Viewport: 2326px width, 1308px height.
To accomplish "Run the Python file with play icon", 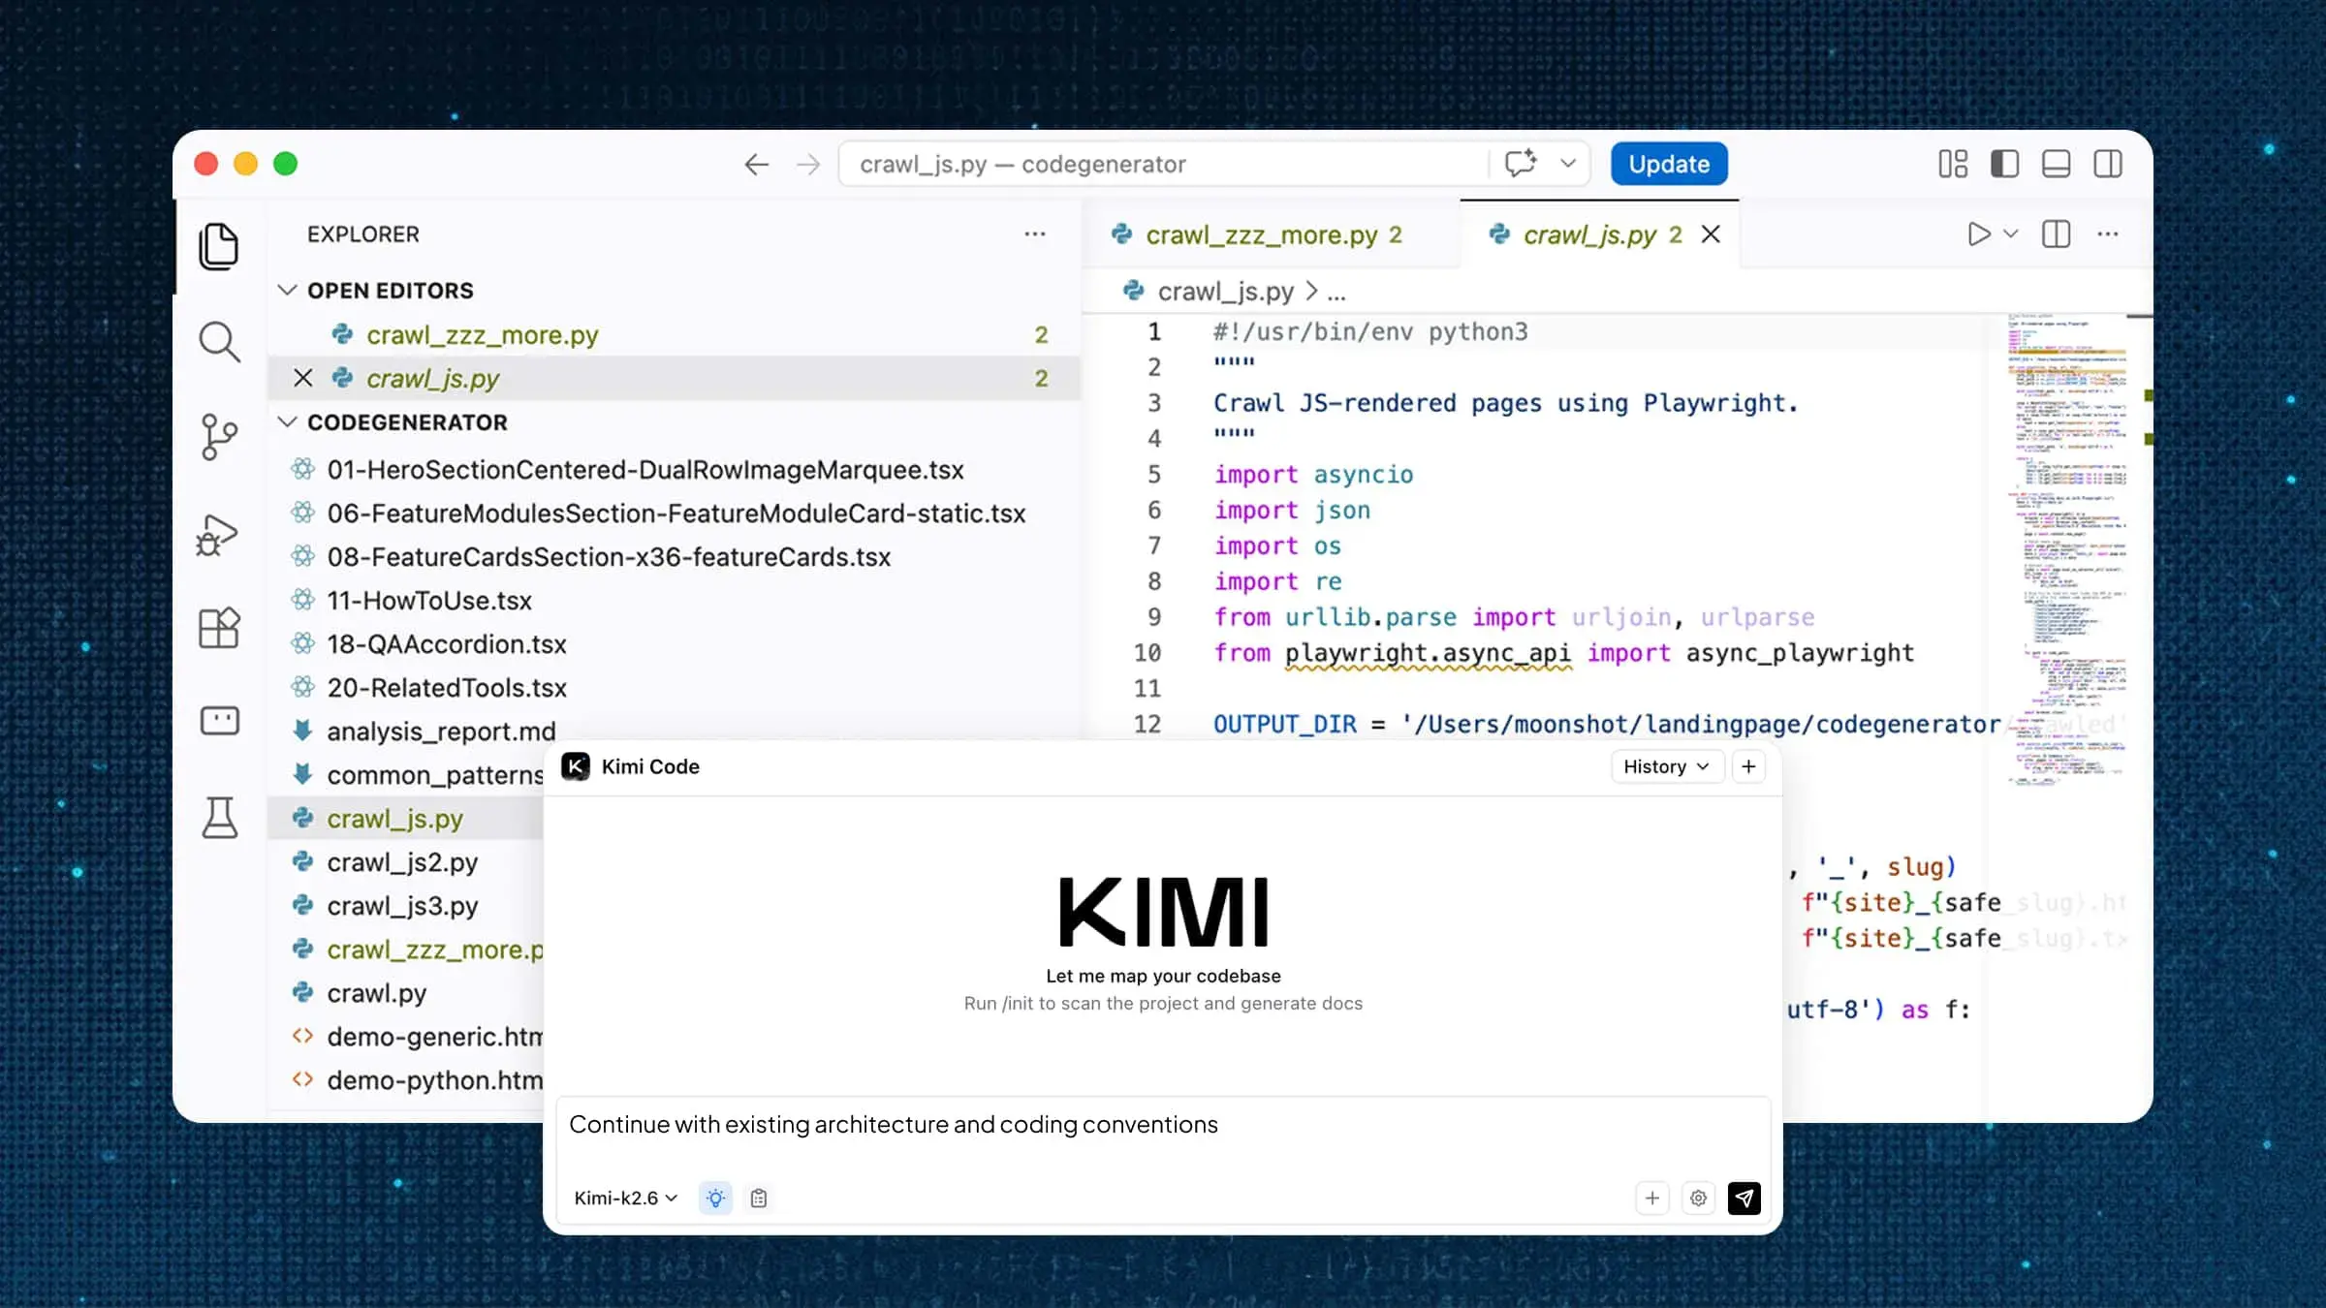I will point(1978,234).
